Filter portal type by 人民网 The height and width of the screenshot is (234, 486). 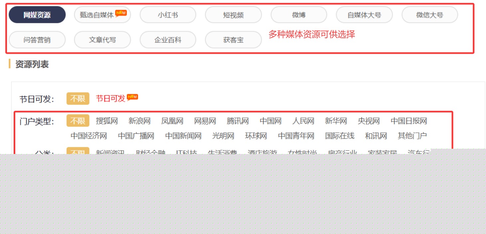pyautogui.click(x=303, y=121)
